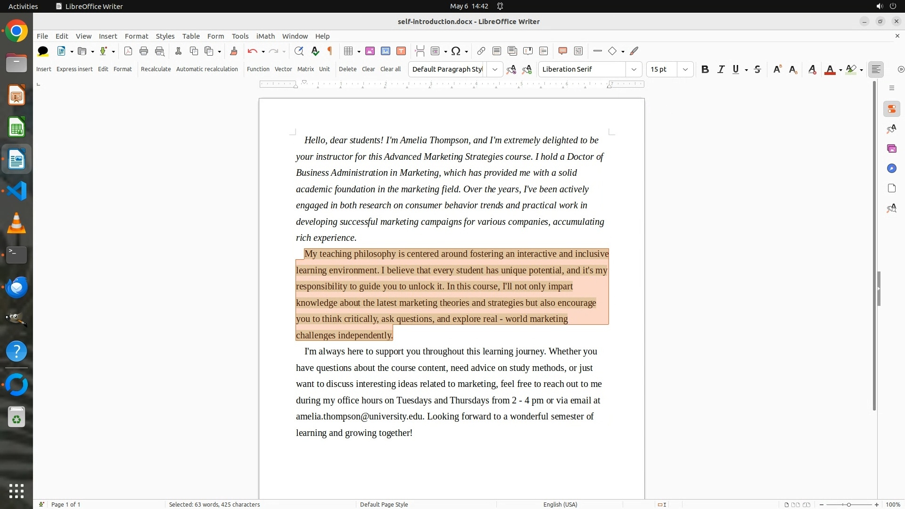Insert a chart via toolbar icon
Image resolution: width=905 pixels, height=509 pixels.
pos(386,51)
